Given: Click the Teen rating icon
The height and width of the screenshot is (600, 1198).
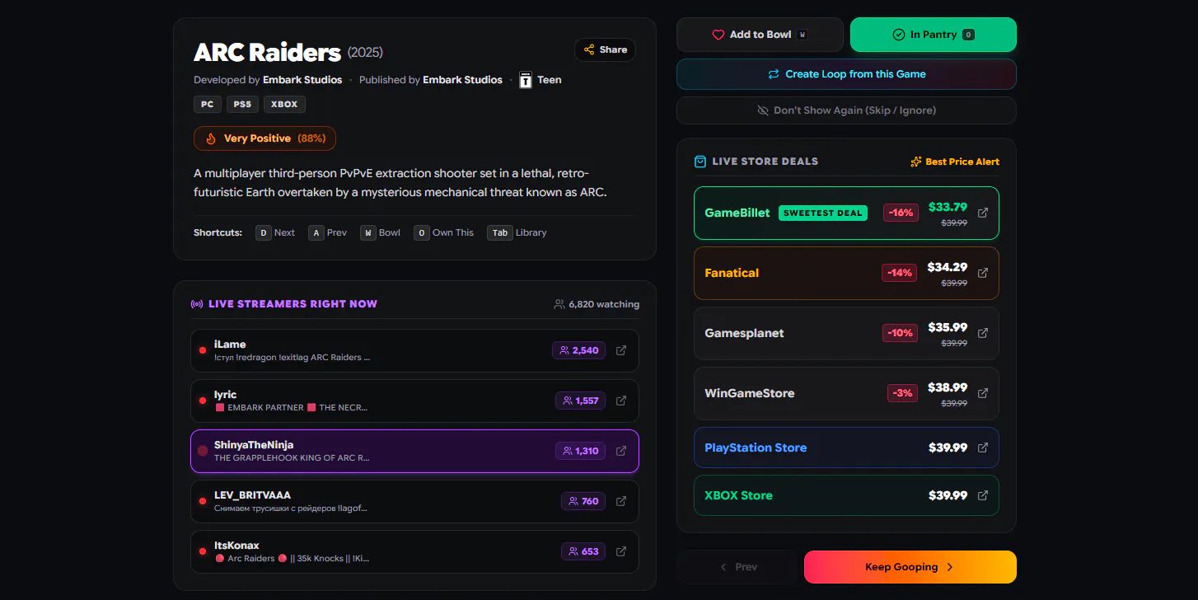Looking at the screenshot, I should [x=526, y=80].
